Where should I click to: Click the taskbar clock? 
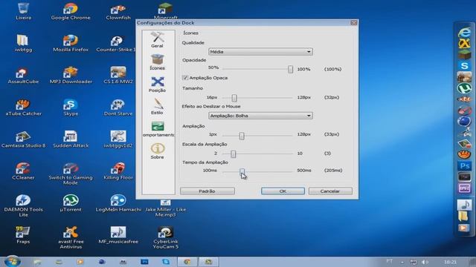(x=450, y=262)
